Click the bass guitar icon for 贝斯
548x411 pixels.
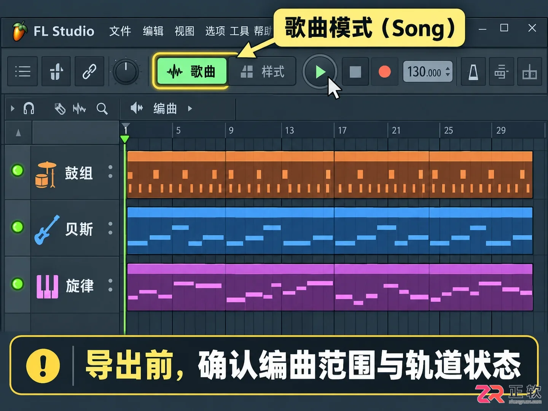coord(47,229)
